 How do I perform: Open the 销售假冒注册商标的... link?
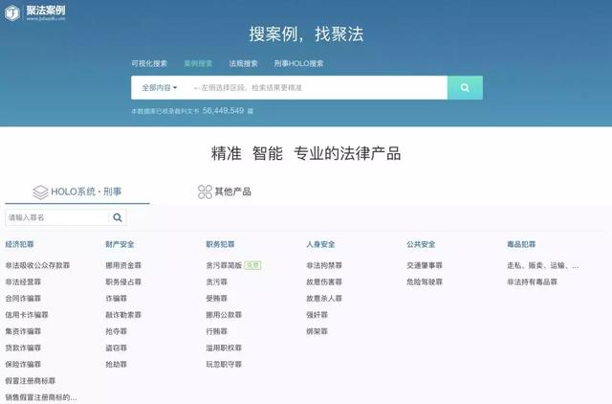click(41, 397)
